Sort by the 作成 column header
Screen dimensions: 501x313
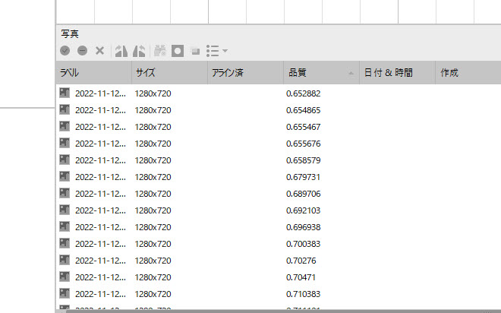tap(468, 73)
